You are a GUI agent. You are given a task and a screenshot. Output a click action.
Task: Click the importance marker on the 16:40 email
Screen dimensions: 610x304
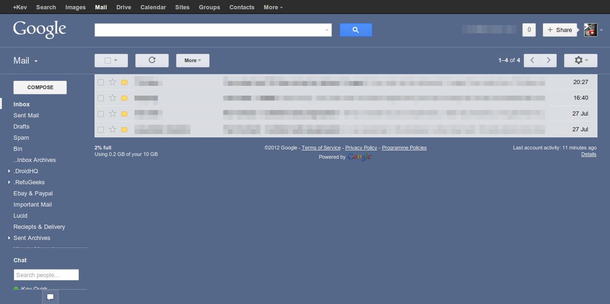pos(124,98)
